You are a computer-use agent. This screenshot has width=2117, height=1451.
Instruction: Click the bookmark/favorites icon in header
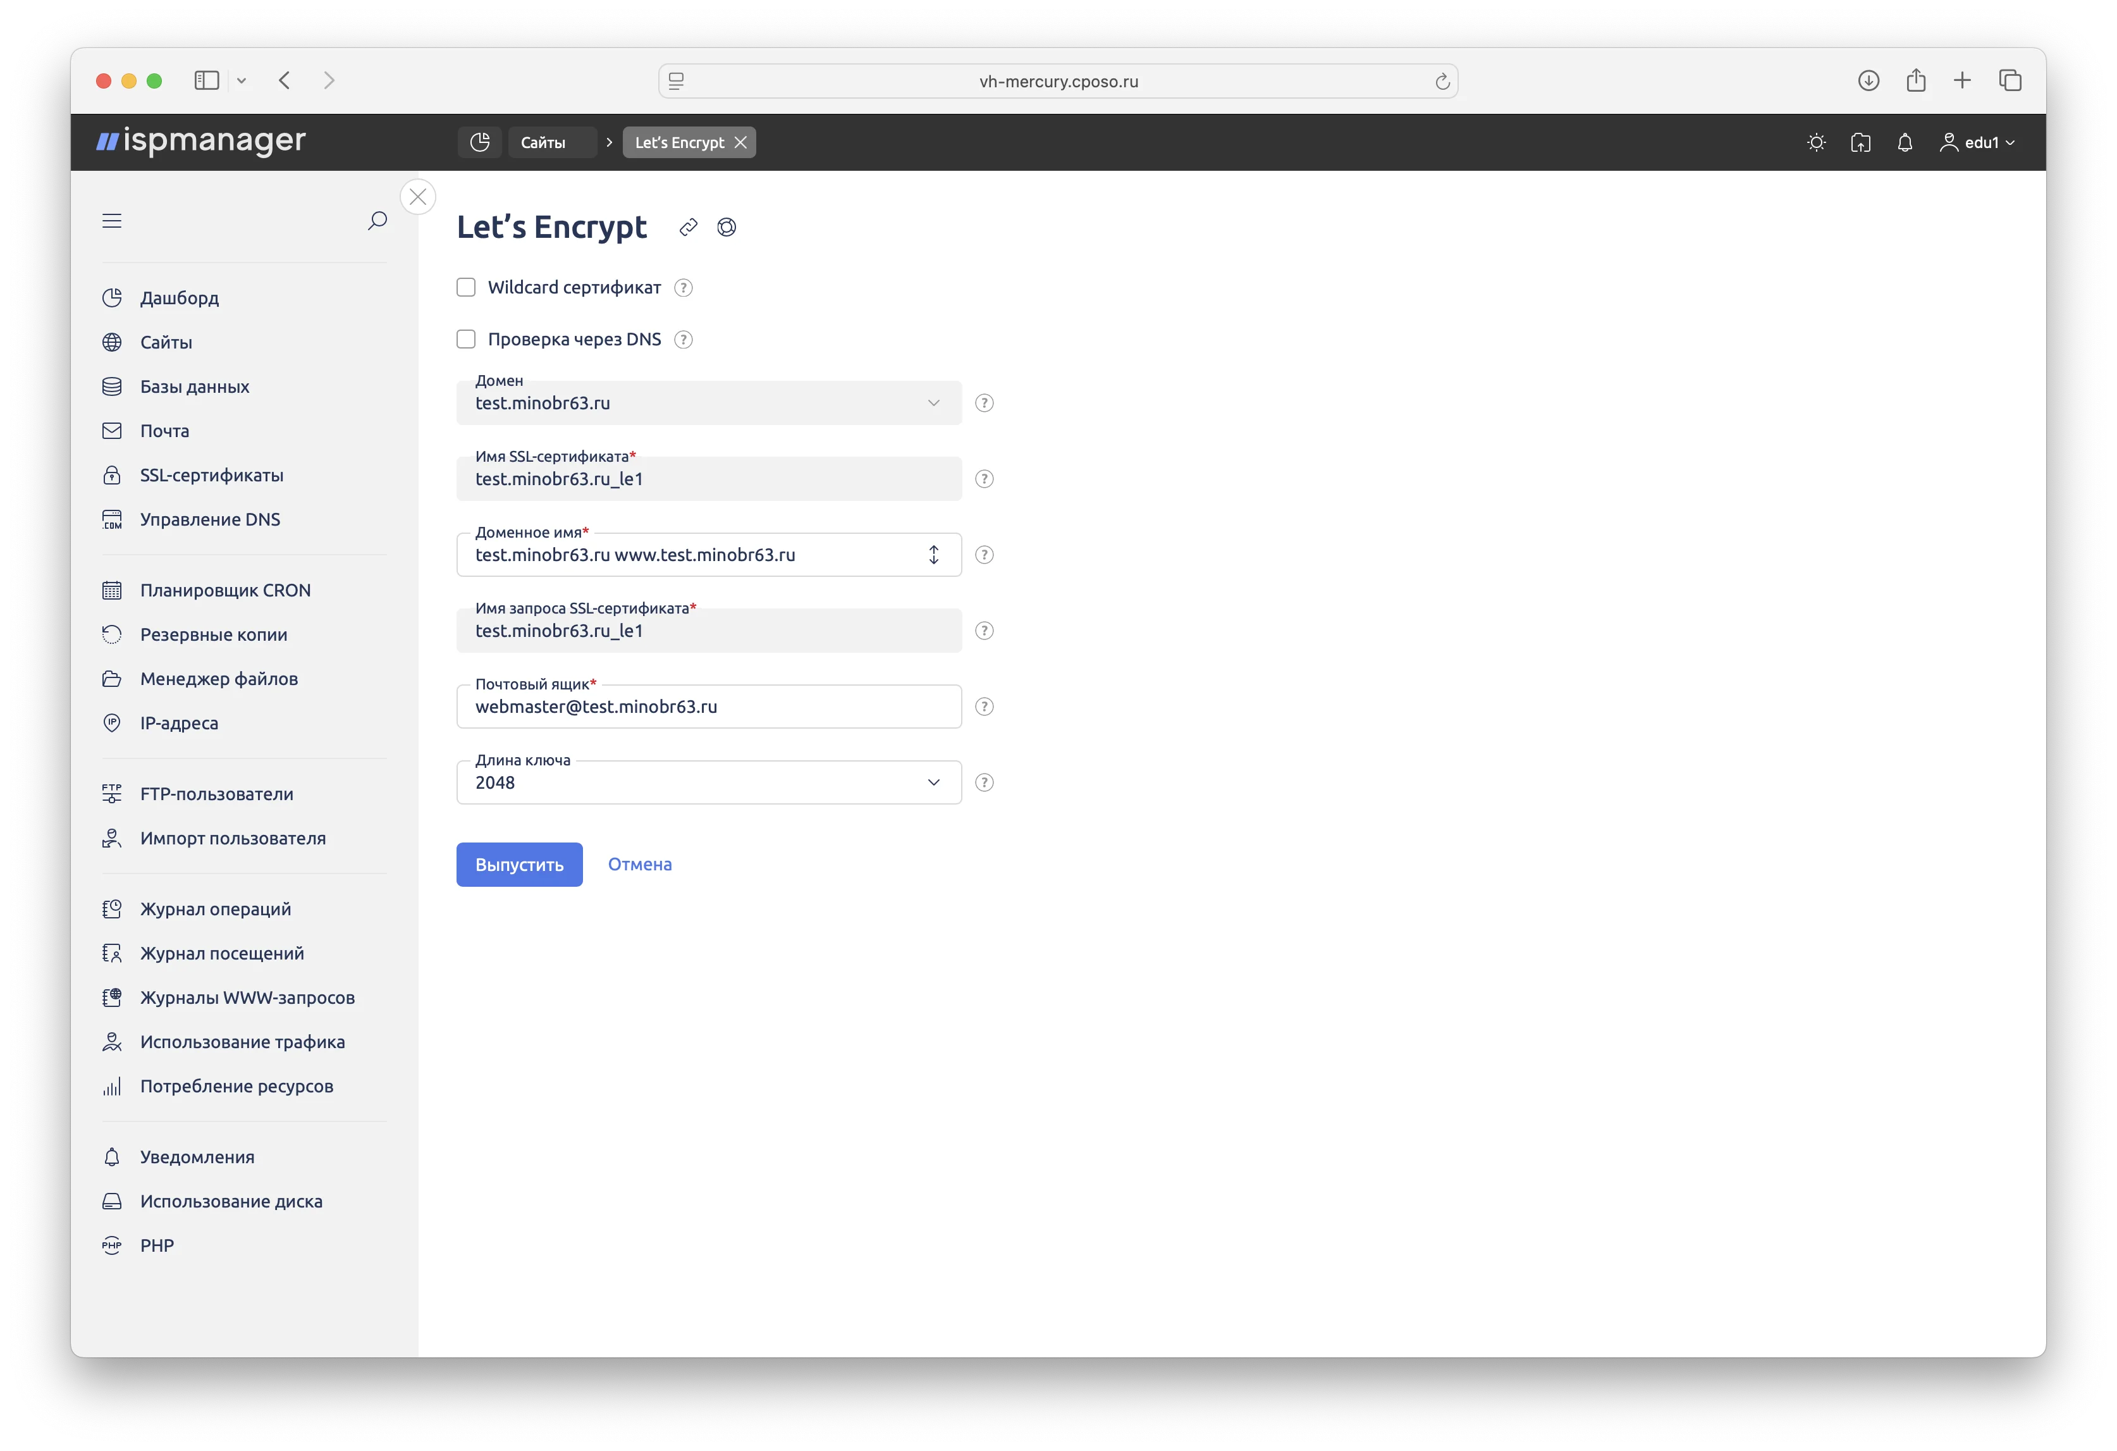1861,142
